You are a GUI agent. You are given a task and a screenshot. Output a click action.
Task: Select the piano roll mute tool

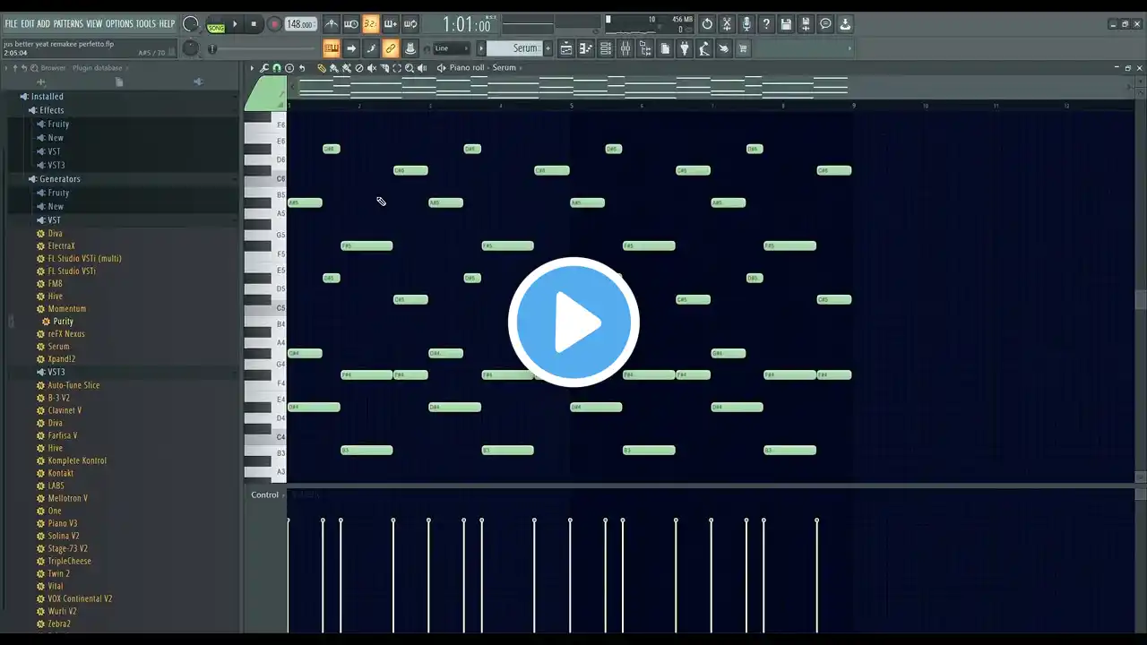pos(372,68)
